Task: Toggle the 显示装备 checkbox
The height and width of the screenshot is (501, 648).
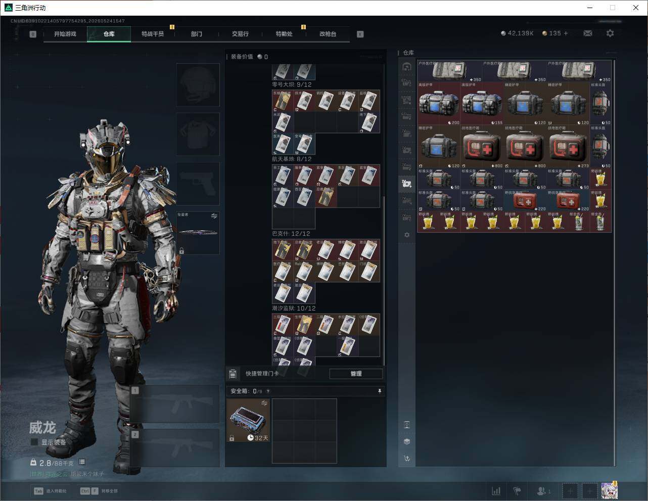Action: point(34,442)
